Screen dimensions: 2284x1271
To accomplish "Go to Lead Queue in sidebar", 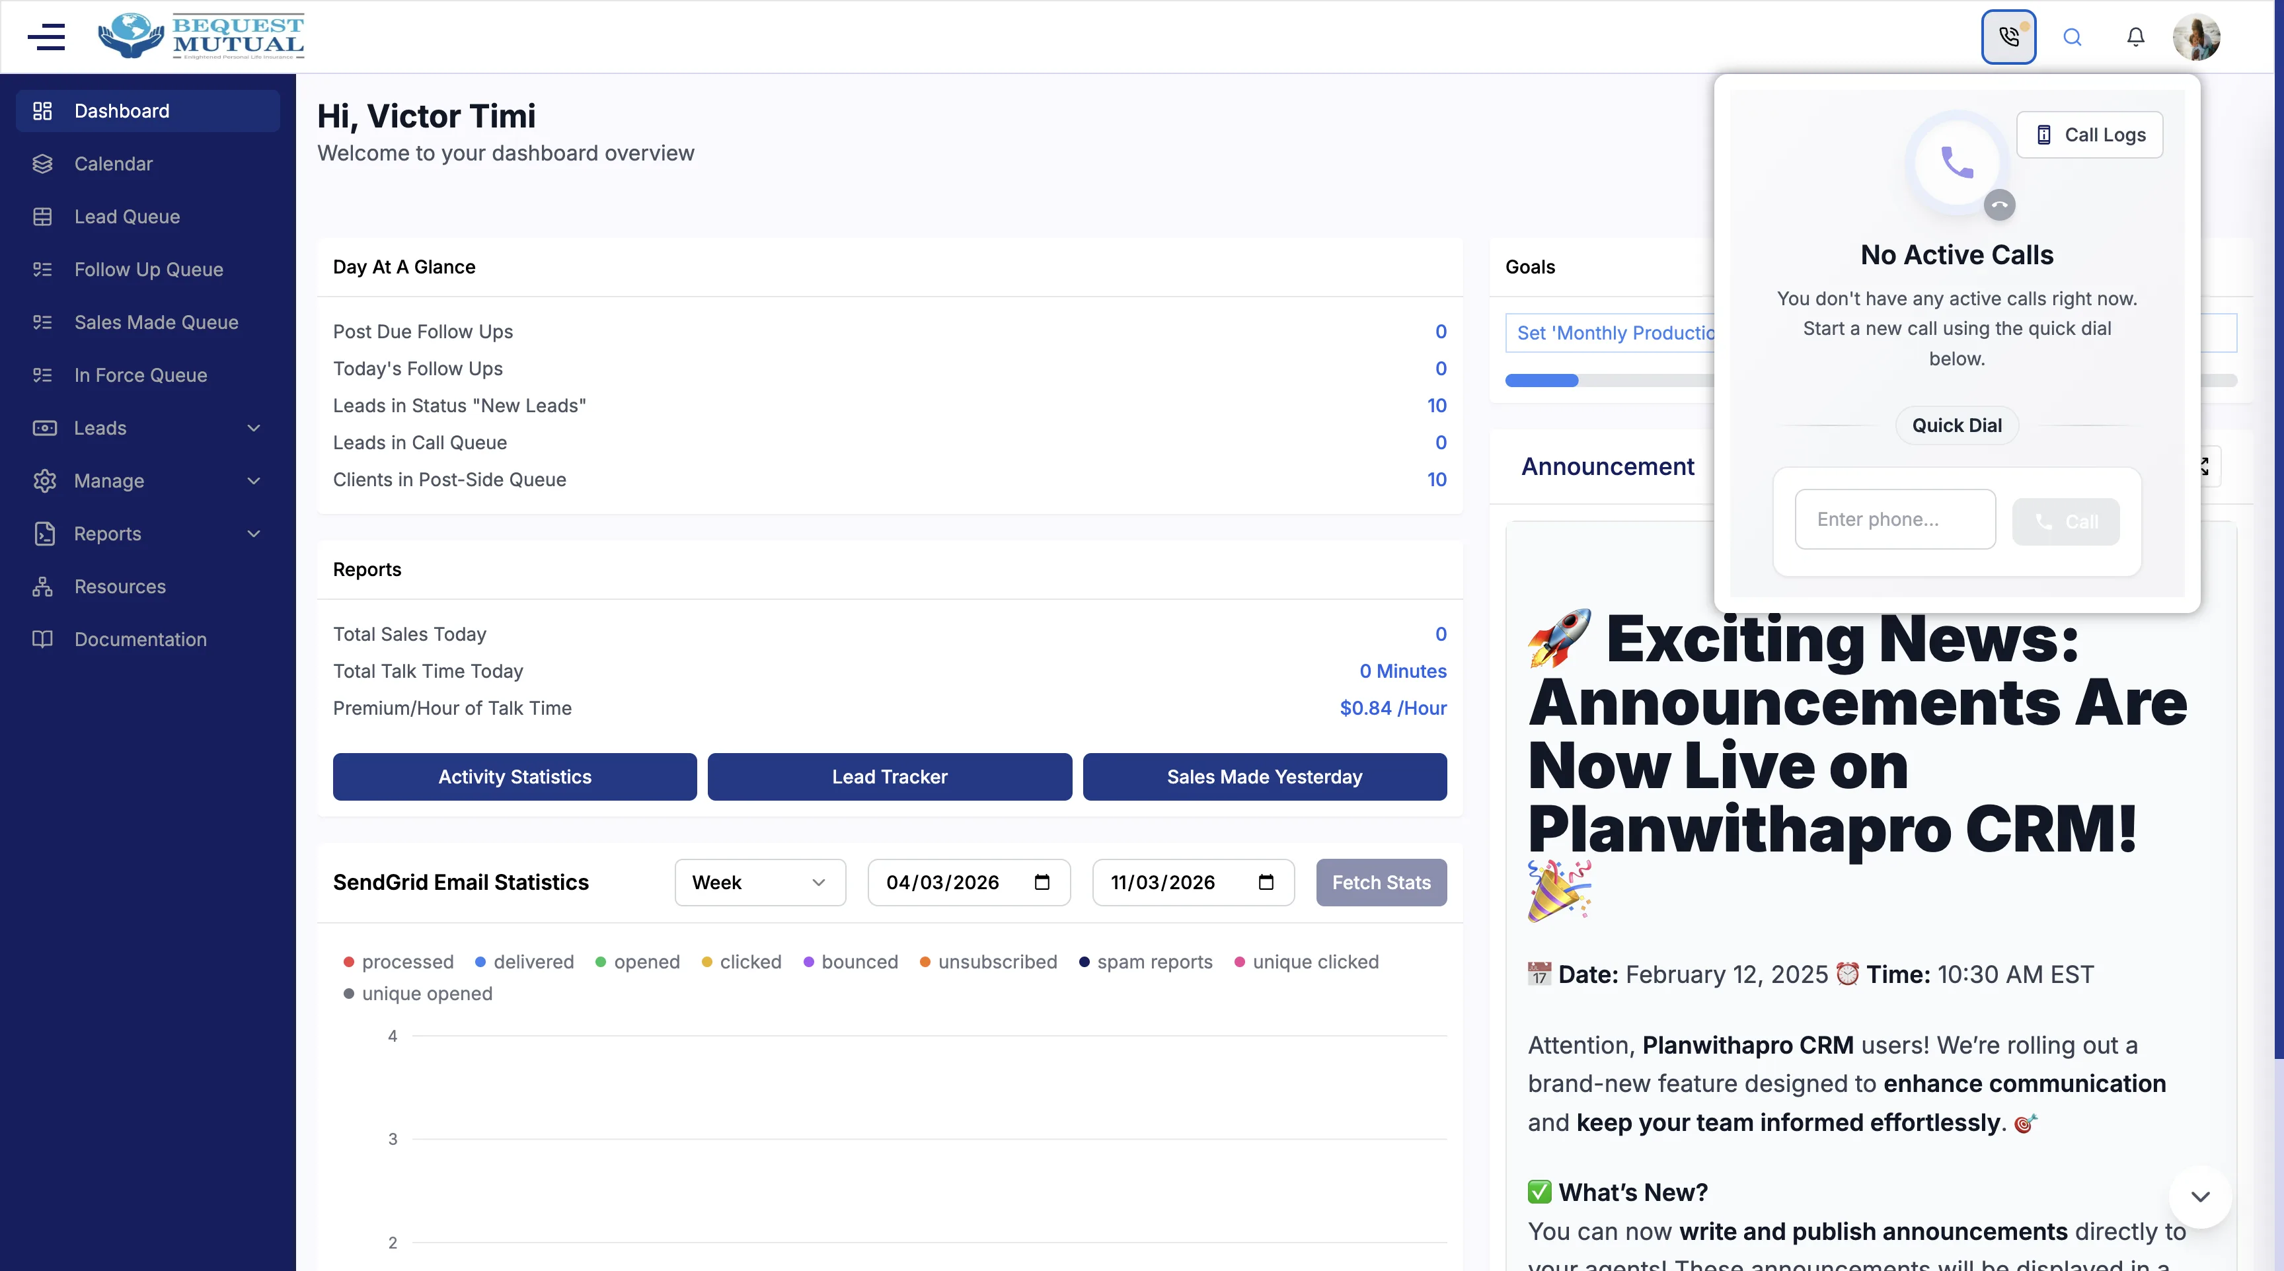I will point(127,216).
